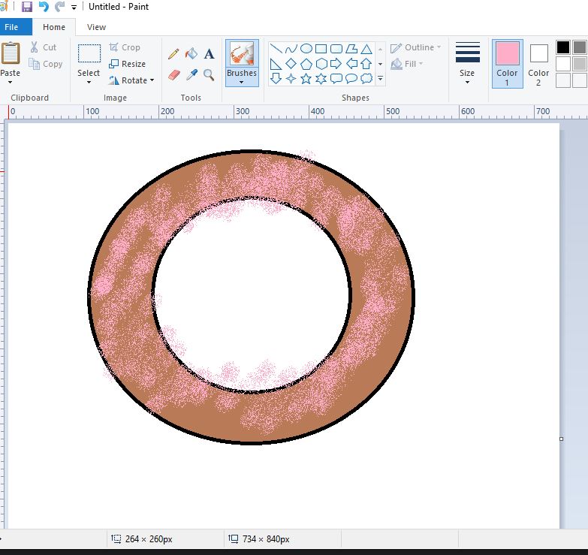Switch to the View tab
The width and height of the screenshot is (588, 555).
coord(96,27)
